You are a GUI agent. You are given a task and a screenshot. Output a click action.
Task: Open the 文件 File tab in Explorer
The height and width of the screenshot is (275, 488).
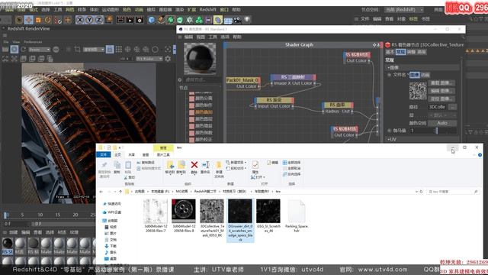[104, 154]
